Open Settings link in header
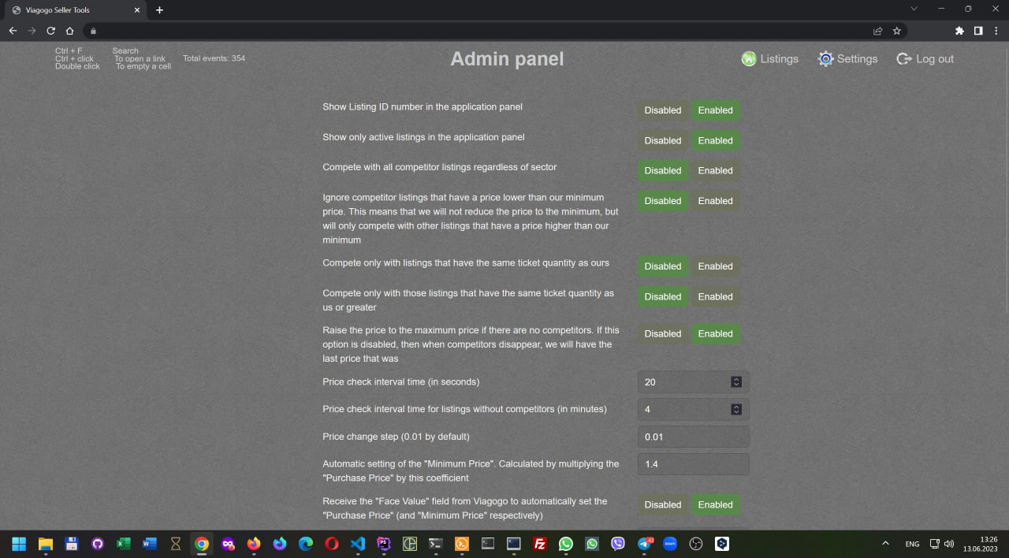Image resolution: width=1009 pixels, height=558 pixels. tap(857, 59)
